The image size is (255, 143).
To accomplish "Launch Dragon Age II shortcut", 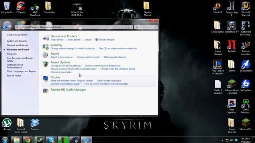I will 232,9.
